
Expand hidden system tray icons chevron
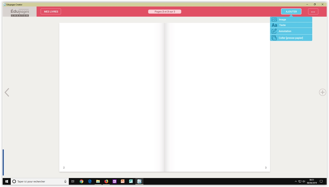point(296,182)
